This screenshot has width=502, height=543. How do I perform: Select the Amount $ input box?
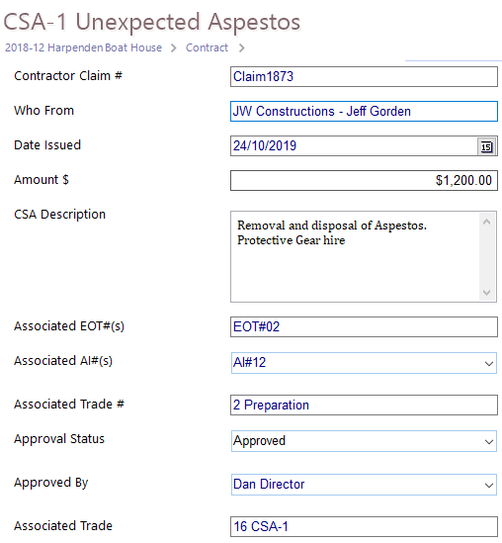[364, 180]
